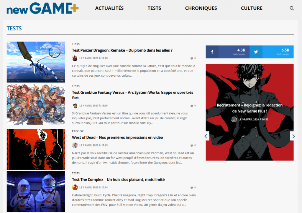This screenshot has width=302, height=213.
Task: Click the author avatar on West of Dead
Action: (75, 145)
